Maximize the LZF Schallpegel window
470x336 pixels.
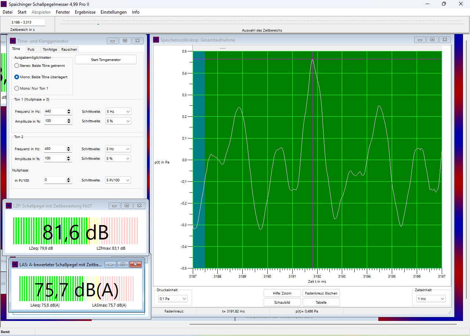coord(127,206)
